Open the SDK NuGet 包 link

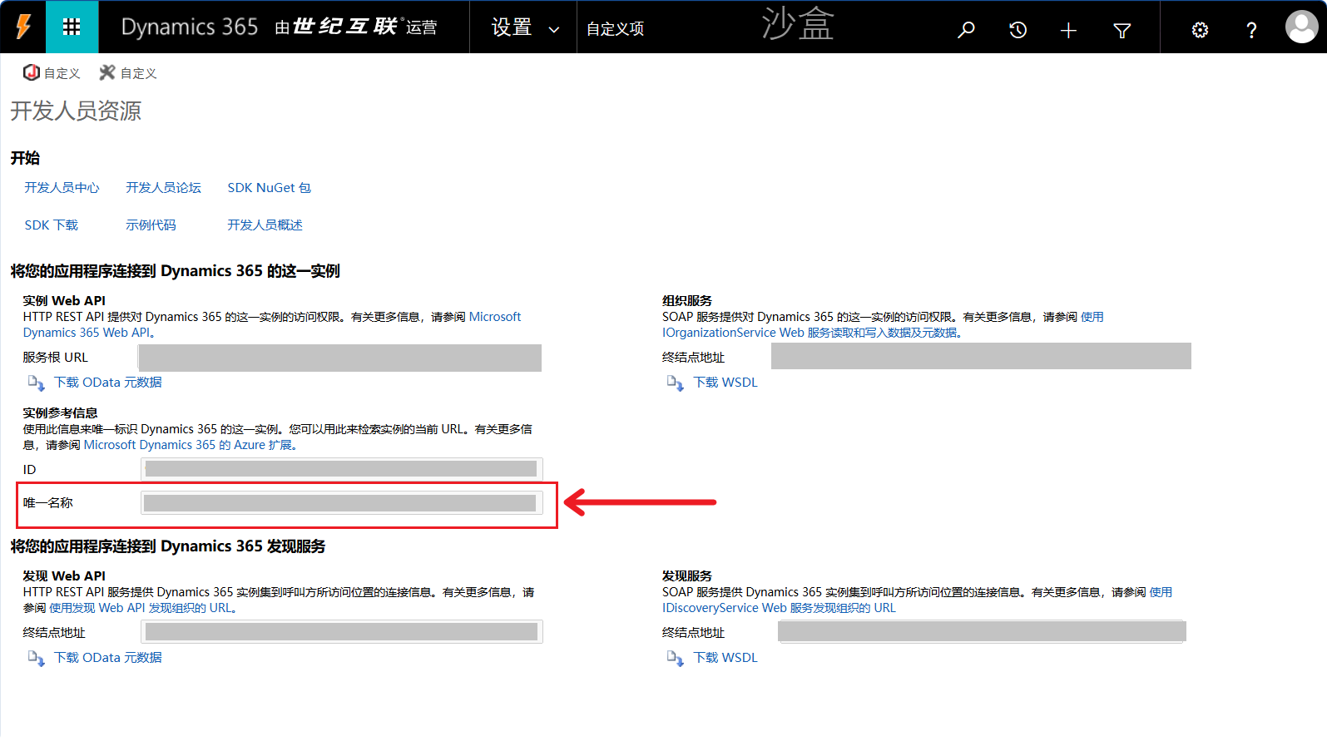click(269, 188)
